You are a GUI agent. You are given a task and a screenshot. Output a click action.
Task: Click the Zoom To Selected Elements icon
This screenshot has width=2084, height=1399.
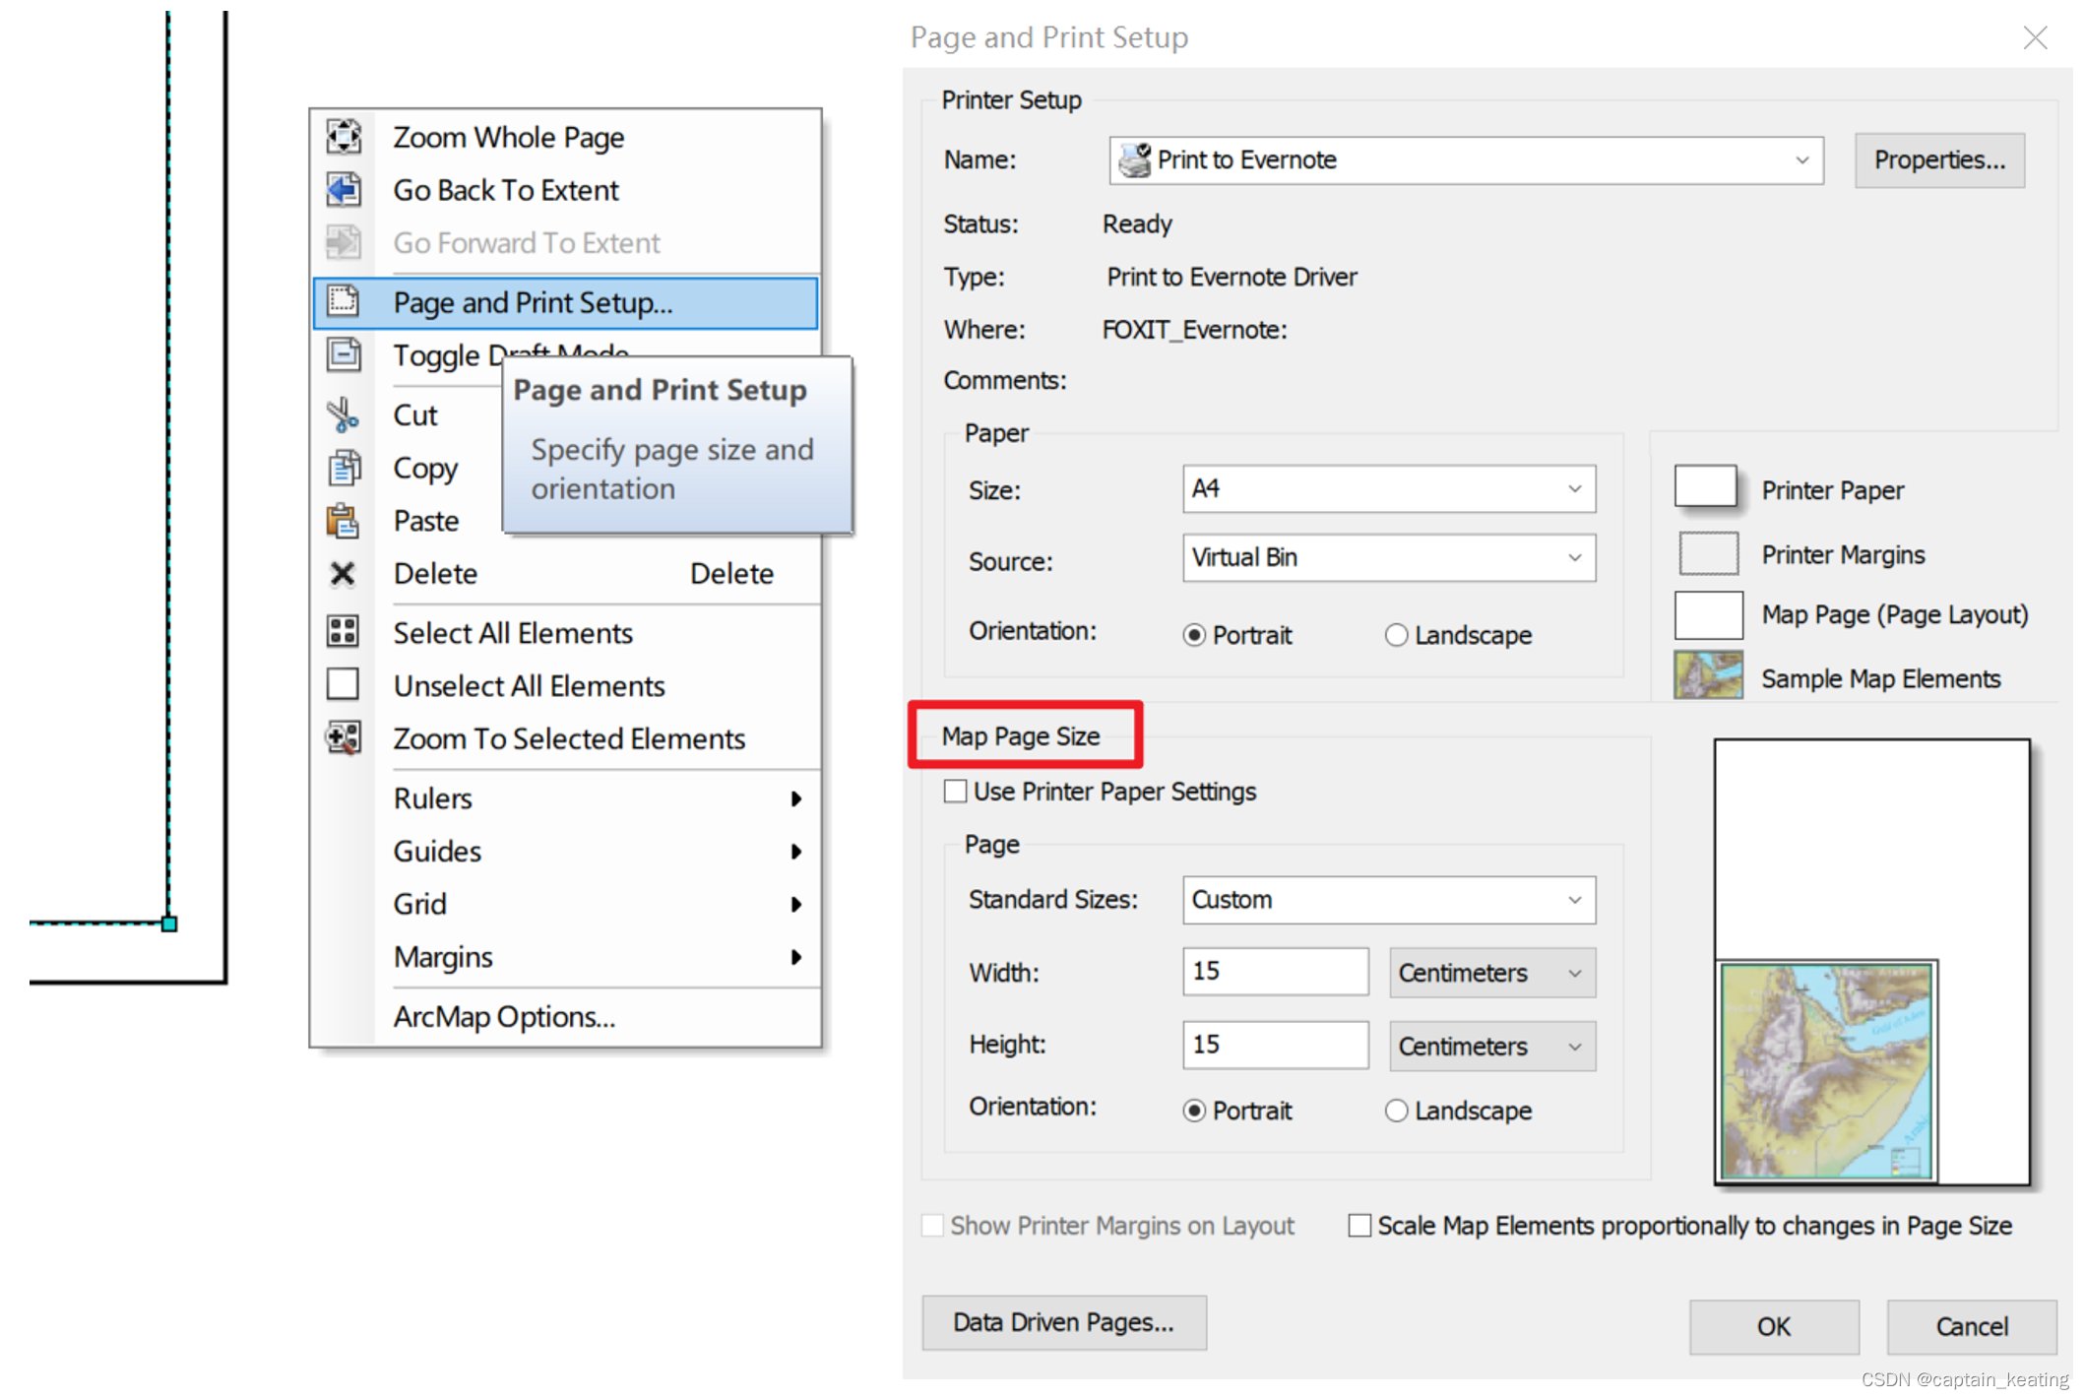tap(344, 737)
